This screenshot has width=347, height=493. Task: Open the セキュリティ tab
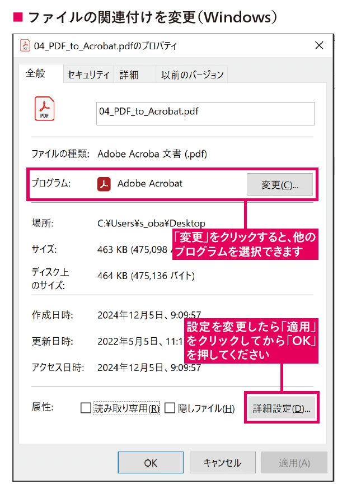pos(88,75)
